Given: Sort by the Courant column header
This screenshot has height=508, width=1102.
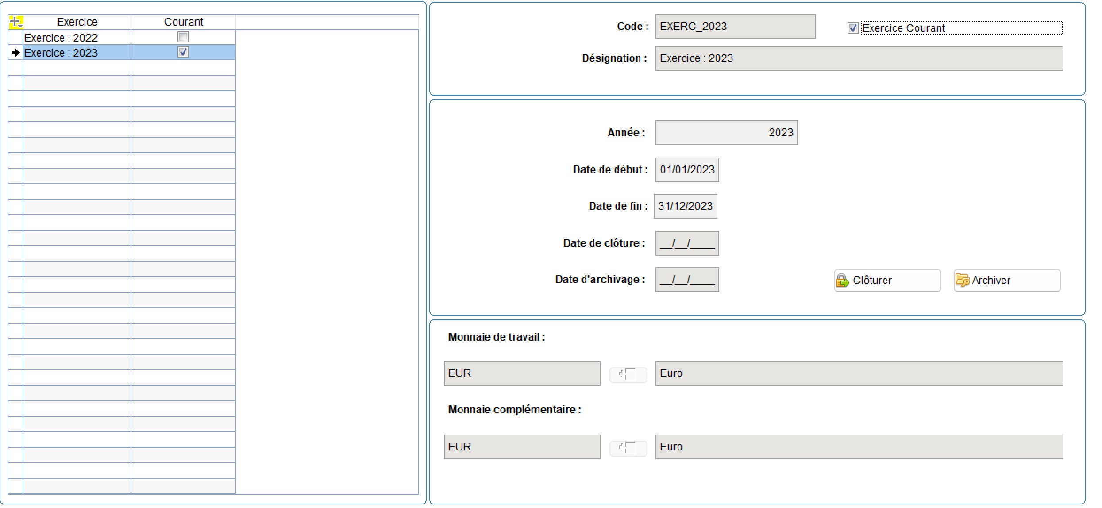Looking at the screenshot, I should click(x=184, y=22).
